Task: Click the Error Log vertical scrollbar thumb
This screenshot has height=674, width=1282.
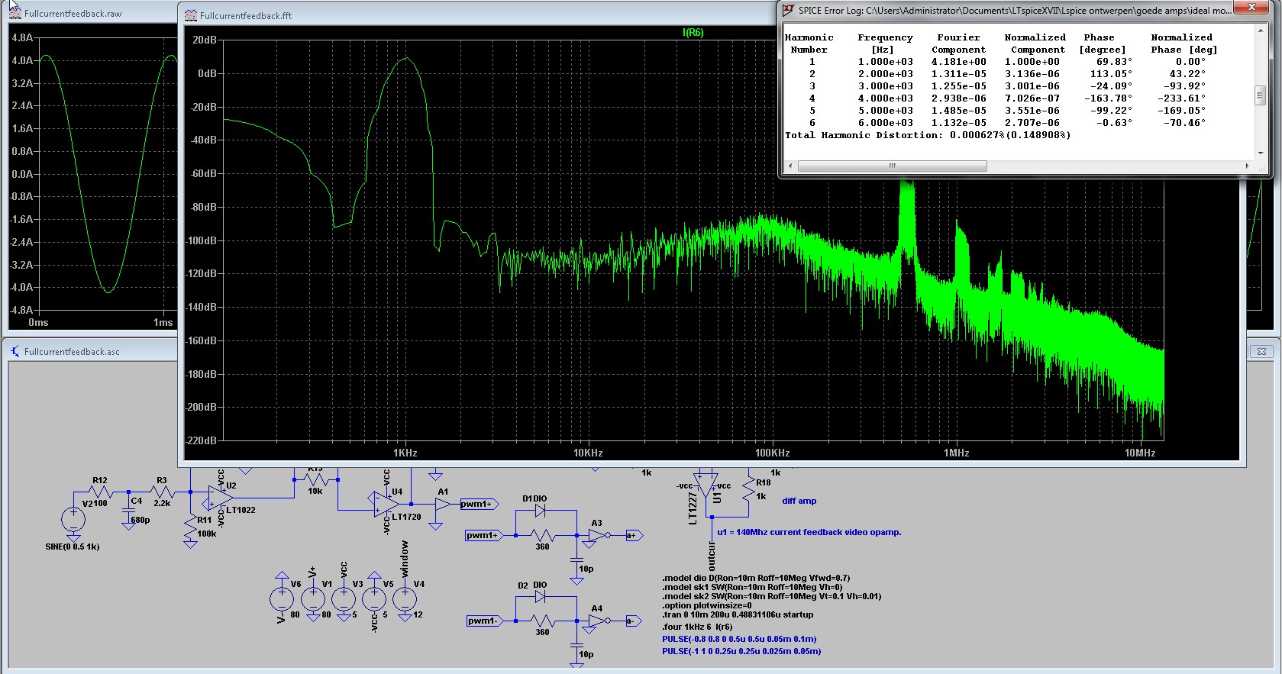Action: tap(1260, 95)
